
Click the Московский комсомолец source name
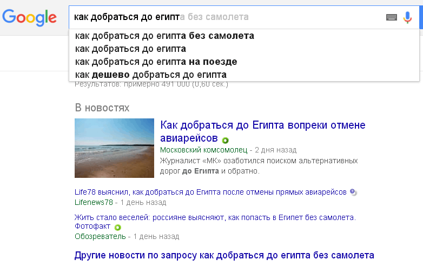coord(203,150)
